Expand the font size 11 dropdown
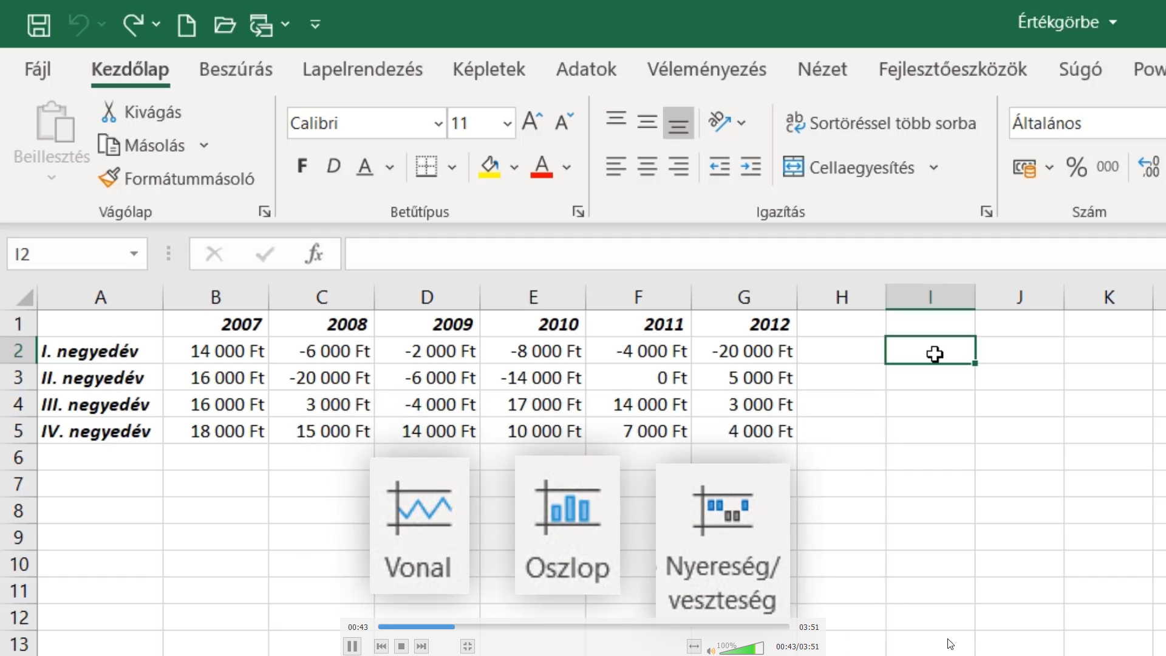Screen dimensions: 1166x656 [x=507, y=123]
